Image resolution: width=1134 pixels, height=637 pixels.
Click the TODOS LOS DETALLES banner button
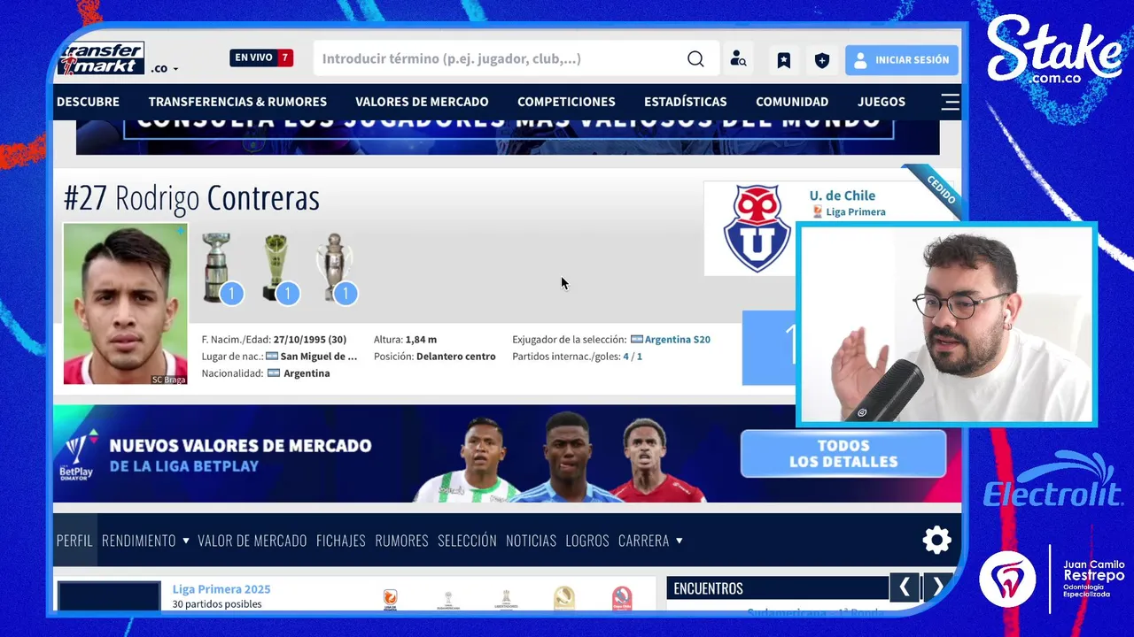[843, 454]
